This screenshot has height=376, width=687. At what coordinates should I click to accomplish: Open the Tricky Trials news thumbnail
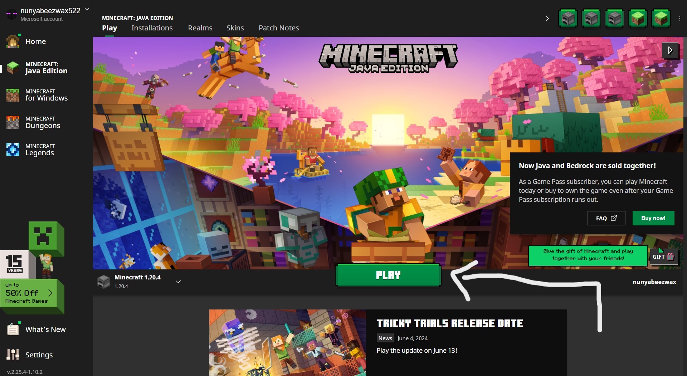coord(287,342)
